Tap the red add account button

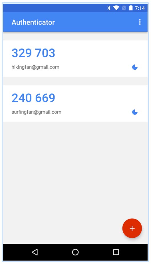(132, 228)
